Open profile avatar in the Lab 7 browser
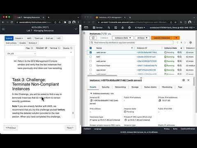The width and height of the screenshot is (197, 148). click(x=74, y=22)
